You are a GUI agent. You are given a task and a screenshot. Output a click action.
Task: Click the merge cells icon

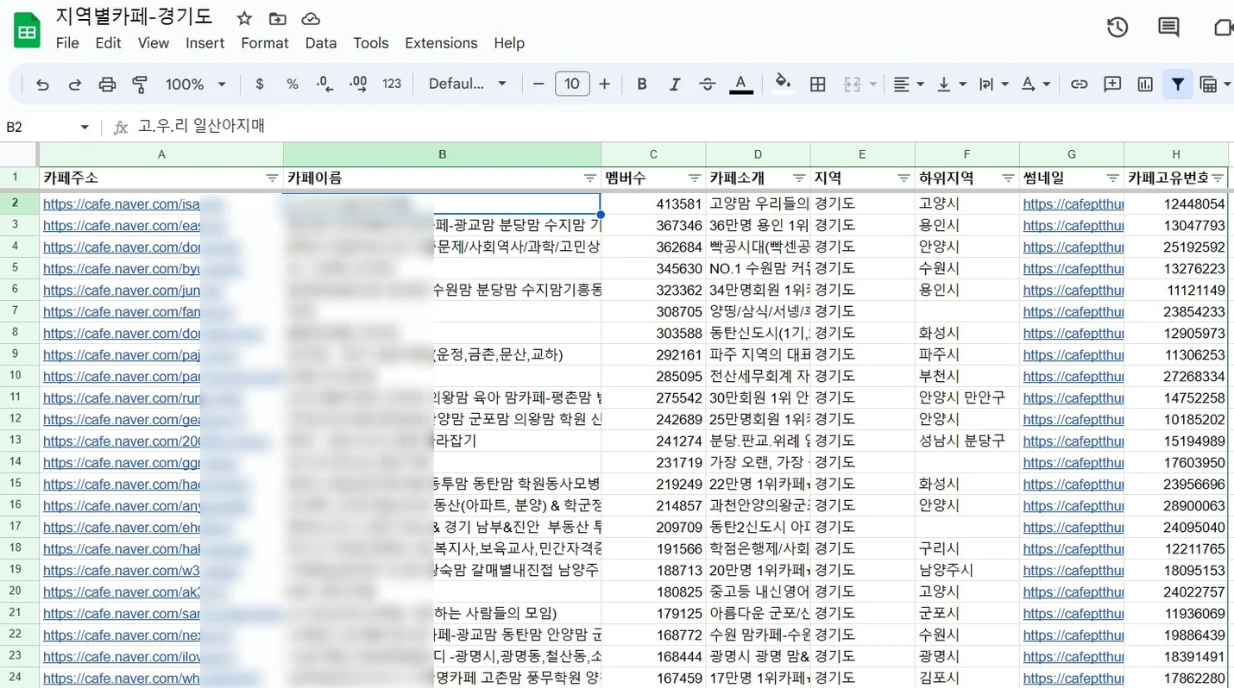point(853,84)
